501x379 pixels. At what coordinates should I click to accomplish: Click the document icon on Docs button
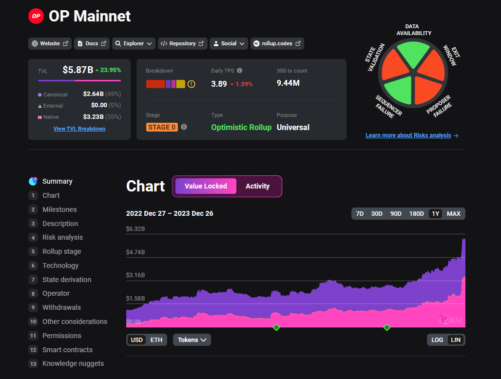80,43
